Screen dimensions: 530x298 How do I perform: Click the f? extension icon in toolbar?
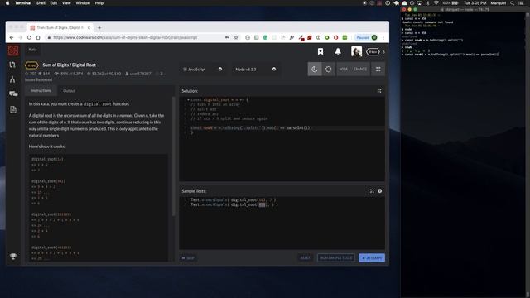[291, 37]
